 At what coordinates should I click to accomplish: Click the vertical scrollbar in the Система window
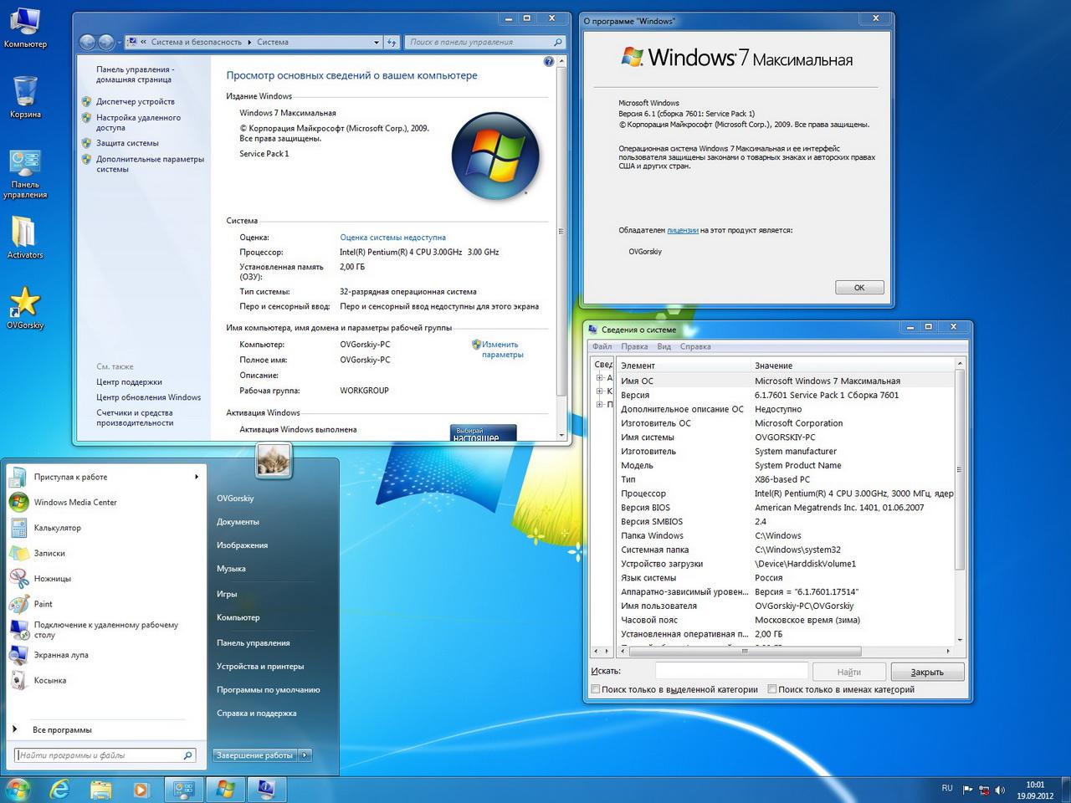(x=561, y=231)
